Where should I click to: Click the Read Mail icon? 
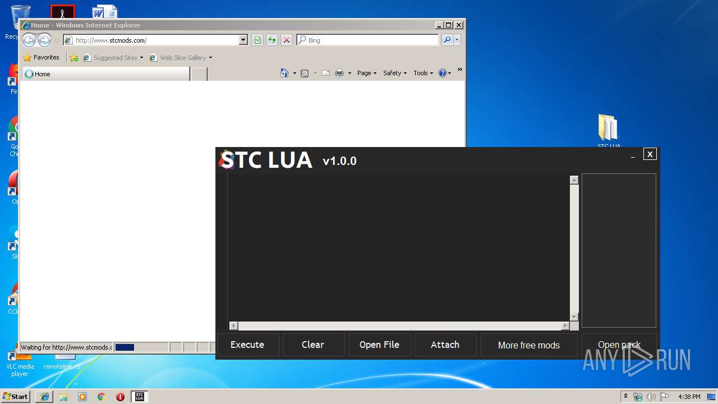(326, 73)
